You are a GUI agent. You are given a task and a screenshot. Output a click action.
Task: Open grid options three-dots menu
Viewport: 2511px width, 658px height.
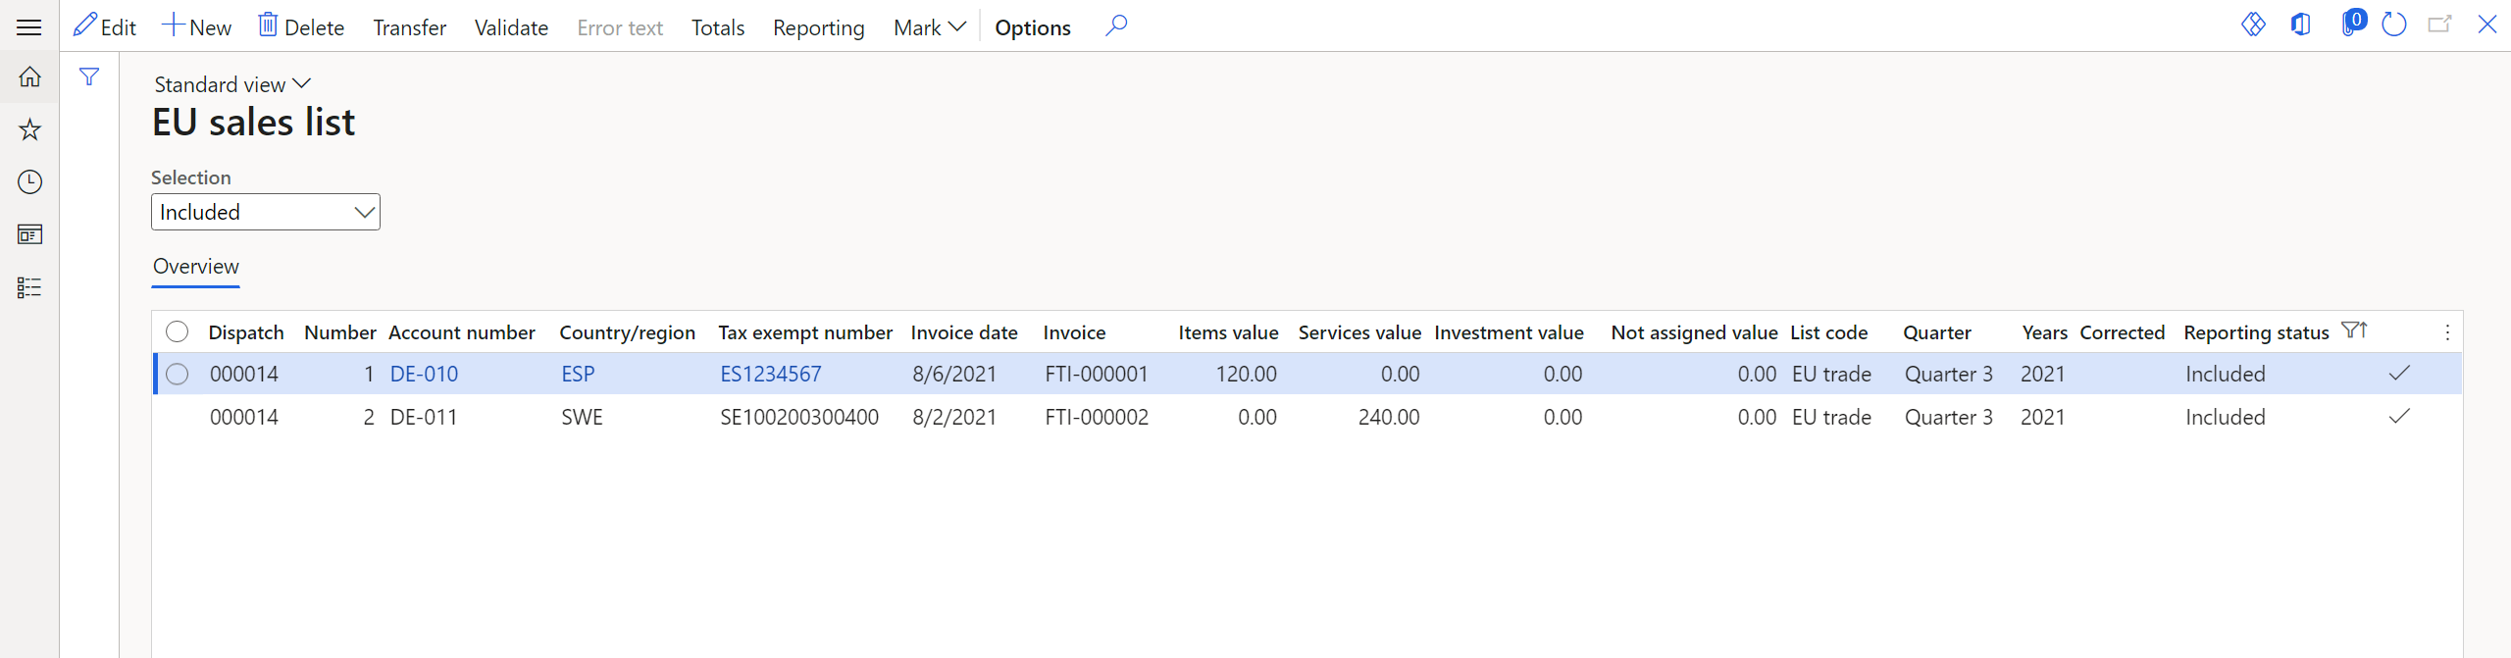pos(2447,332)
